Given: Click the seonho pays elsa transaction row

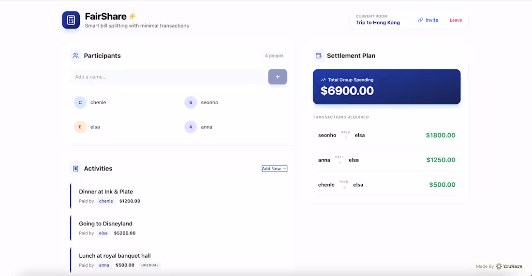Looking at the screenshot, I should pos(387,135).
